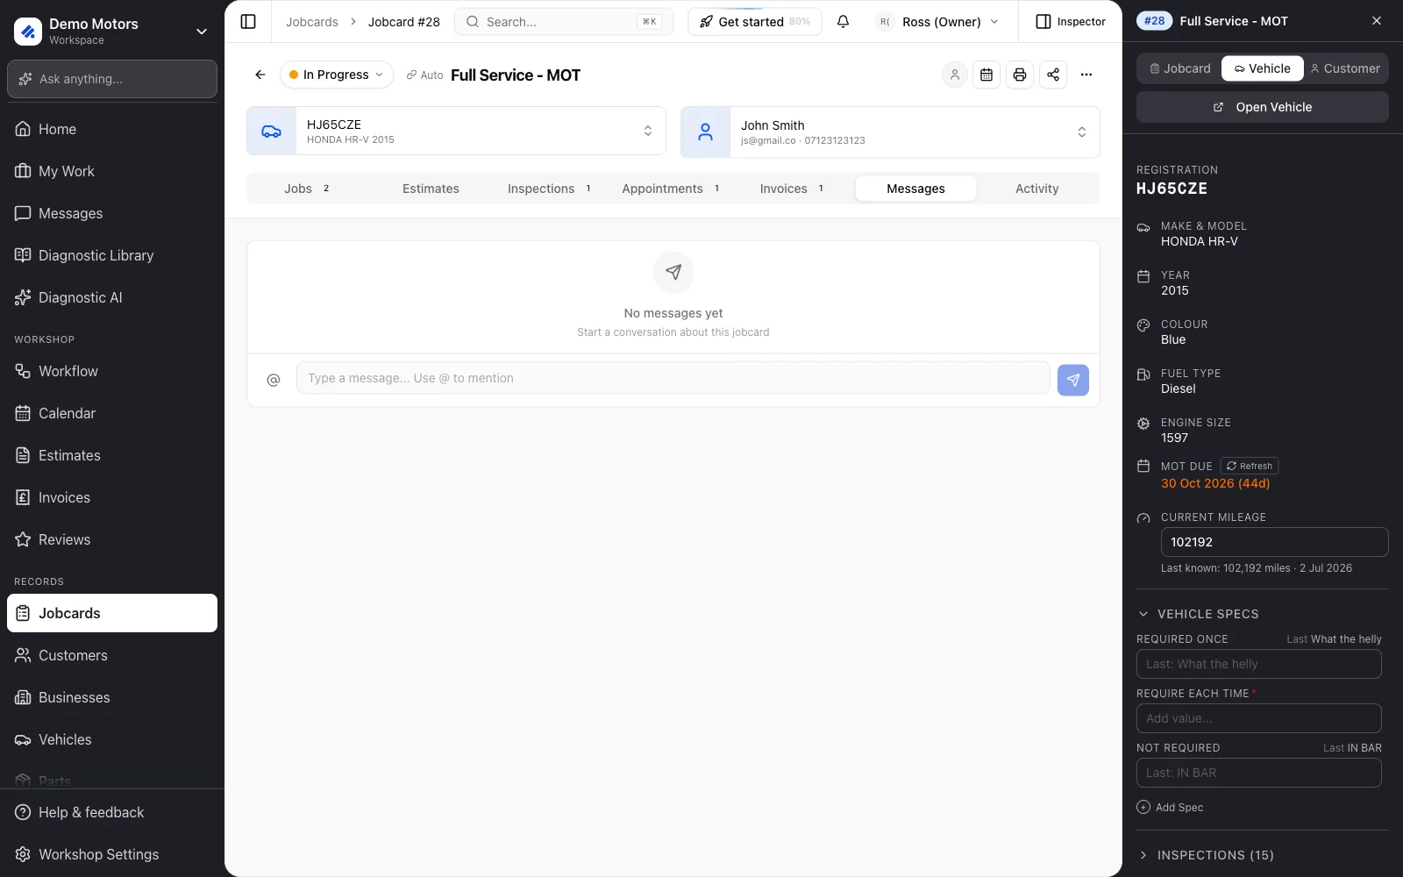Click the Require Each Time value field
The image size is (1403, 877).
1259,718
